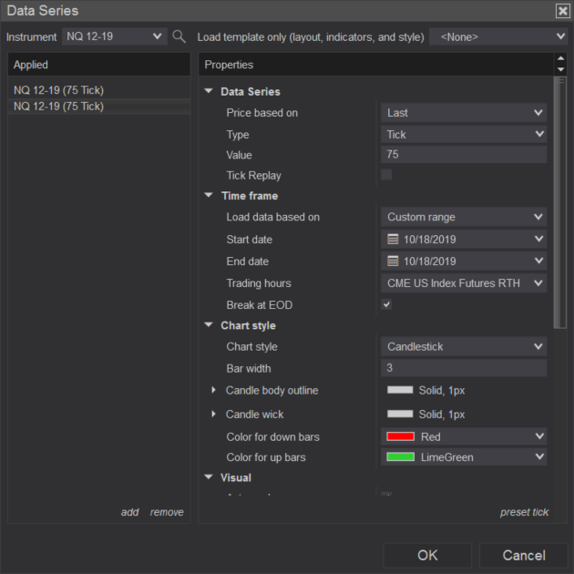Screen dimensions: 574x574
Task: Click the Bar width input field
Action: [463, 368]
